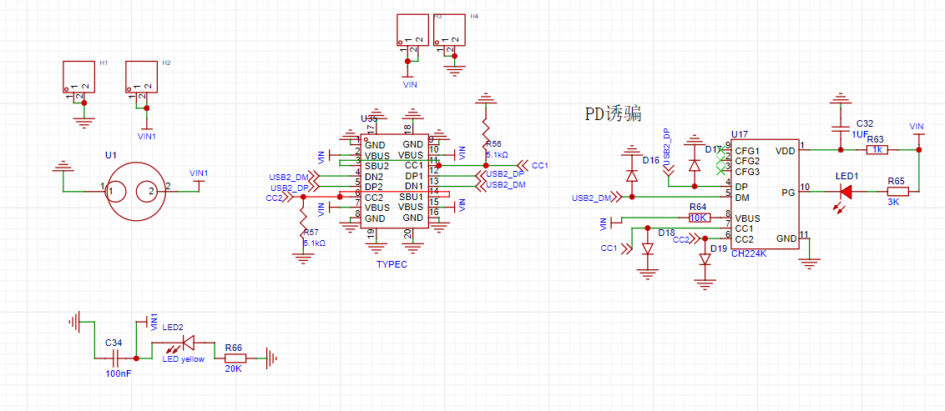Select the H1 header symbol
Image resolution: width=945 pixels, height=411 pixels.
coord(79,77)
